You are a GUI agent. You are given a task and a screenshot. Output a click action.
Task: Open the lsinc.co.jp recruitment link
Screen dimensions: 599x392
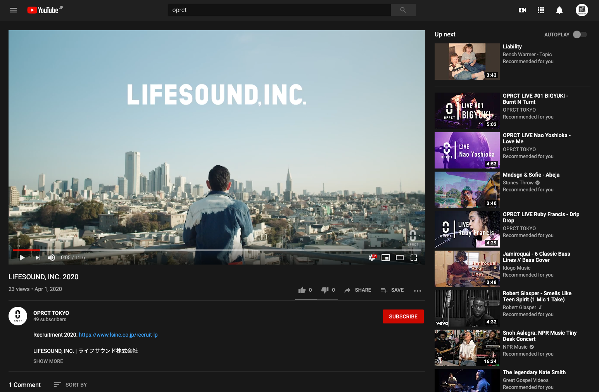(x=118, y=335)
